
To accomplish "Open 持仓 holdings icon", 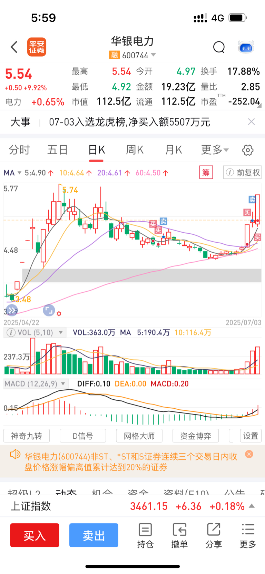I will [x=145, y=535].
